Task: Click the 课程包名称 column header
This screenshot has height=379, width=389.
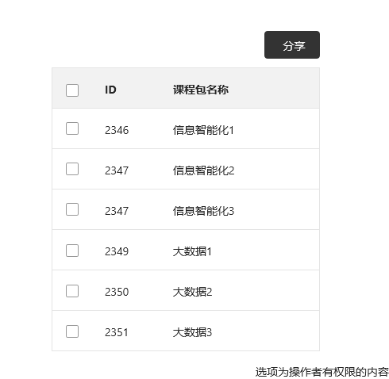Action: click(x=201, y=90)
